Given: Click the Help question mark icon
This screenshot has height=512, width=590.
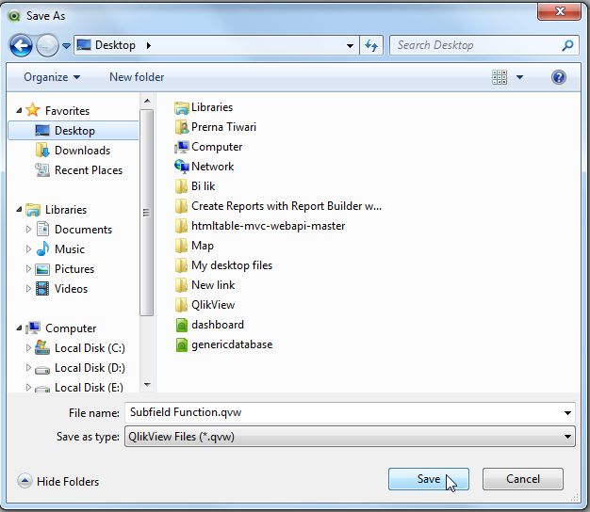Looking at the screenshot, I should pyautogui.click(x=559, y=77).
